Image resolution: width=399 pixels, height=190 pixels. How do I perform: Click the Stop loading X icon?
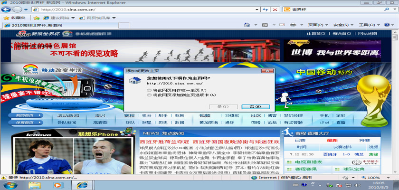click(275, 9)
